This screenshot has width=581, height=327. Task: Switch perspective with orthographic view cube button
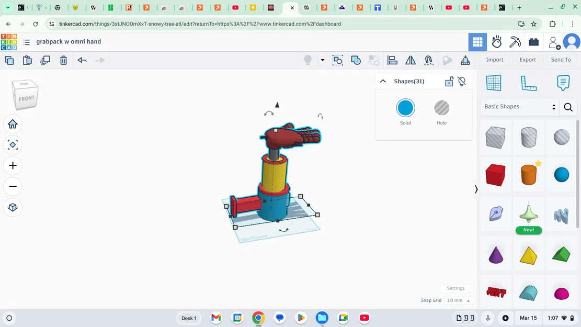coord(13,207)
